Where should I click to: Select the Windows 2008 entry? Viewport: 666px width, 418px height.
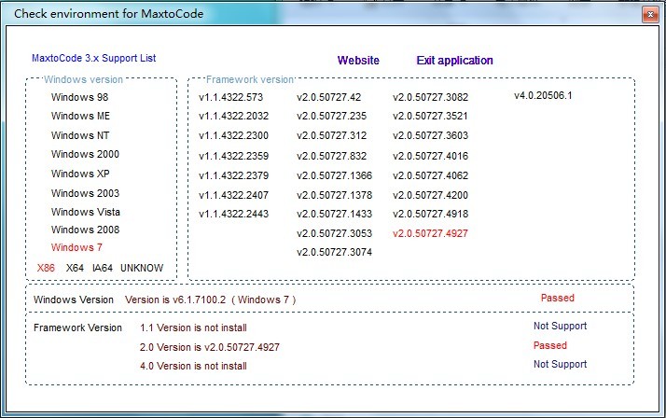coord(86,230)
